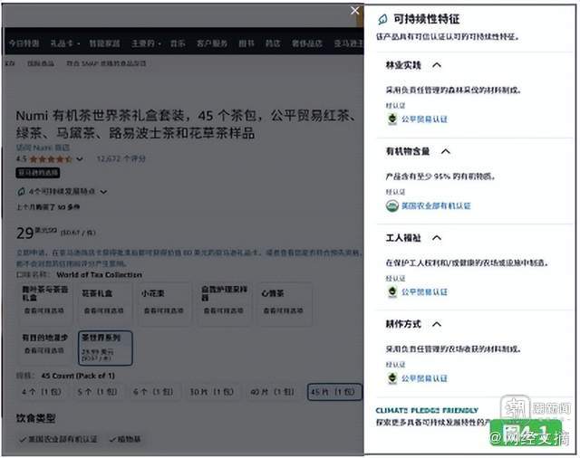Click the leaf icon beside 可持续性特征 heading
The height and width of the screenshot is (458, 580).
tap(382, 19)
